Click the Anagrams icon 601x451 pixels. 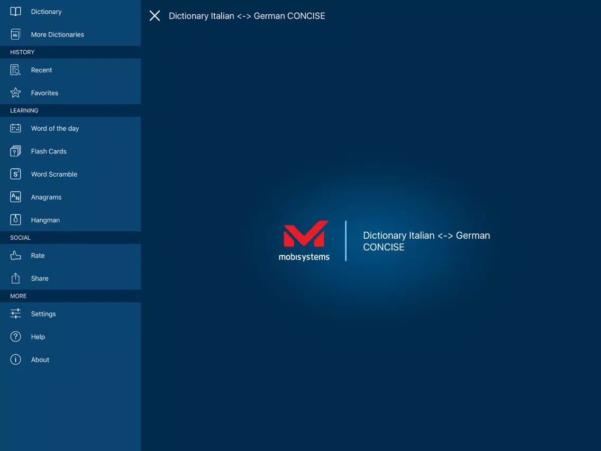pyautogui.click(x=15, y=197)
